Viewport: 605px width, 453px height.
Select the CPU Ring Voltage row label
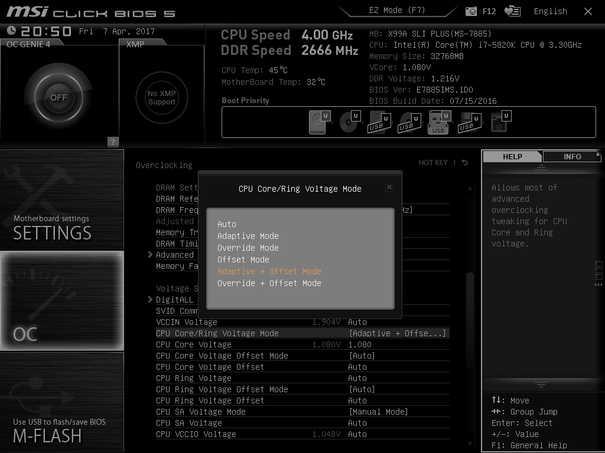point(194,378)
